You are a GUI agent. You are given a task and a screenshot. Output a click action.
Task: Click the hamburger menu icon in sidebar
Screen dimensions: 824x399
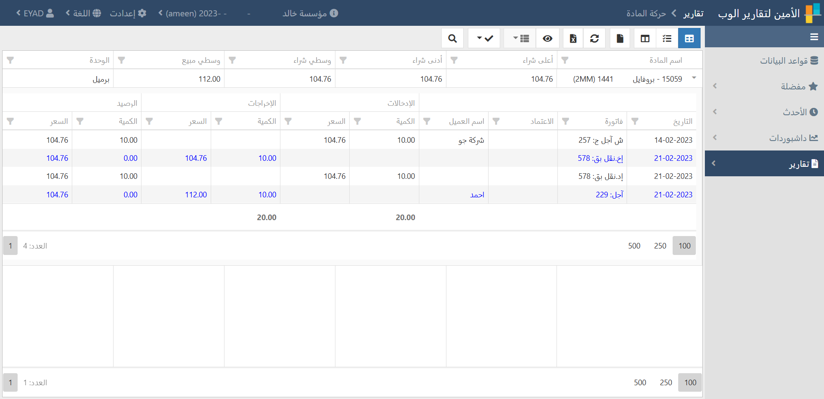(x=814, y=37)
